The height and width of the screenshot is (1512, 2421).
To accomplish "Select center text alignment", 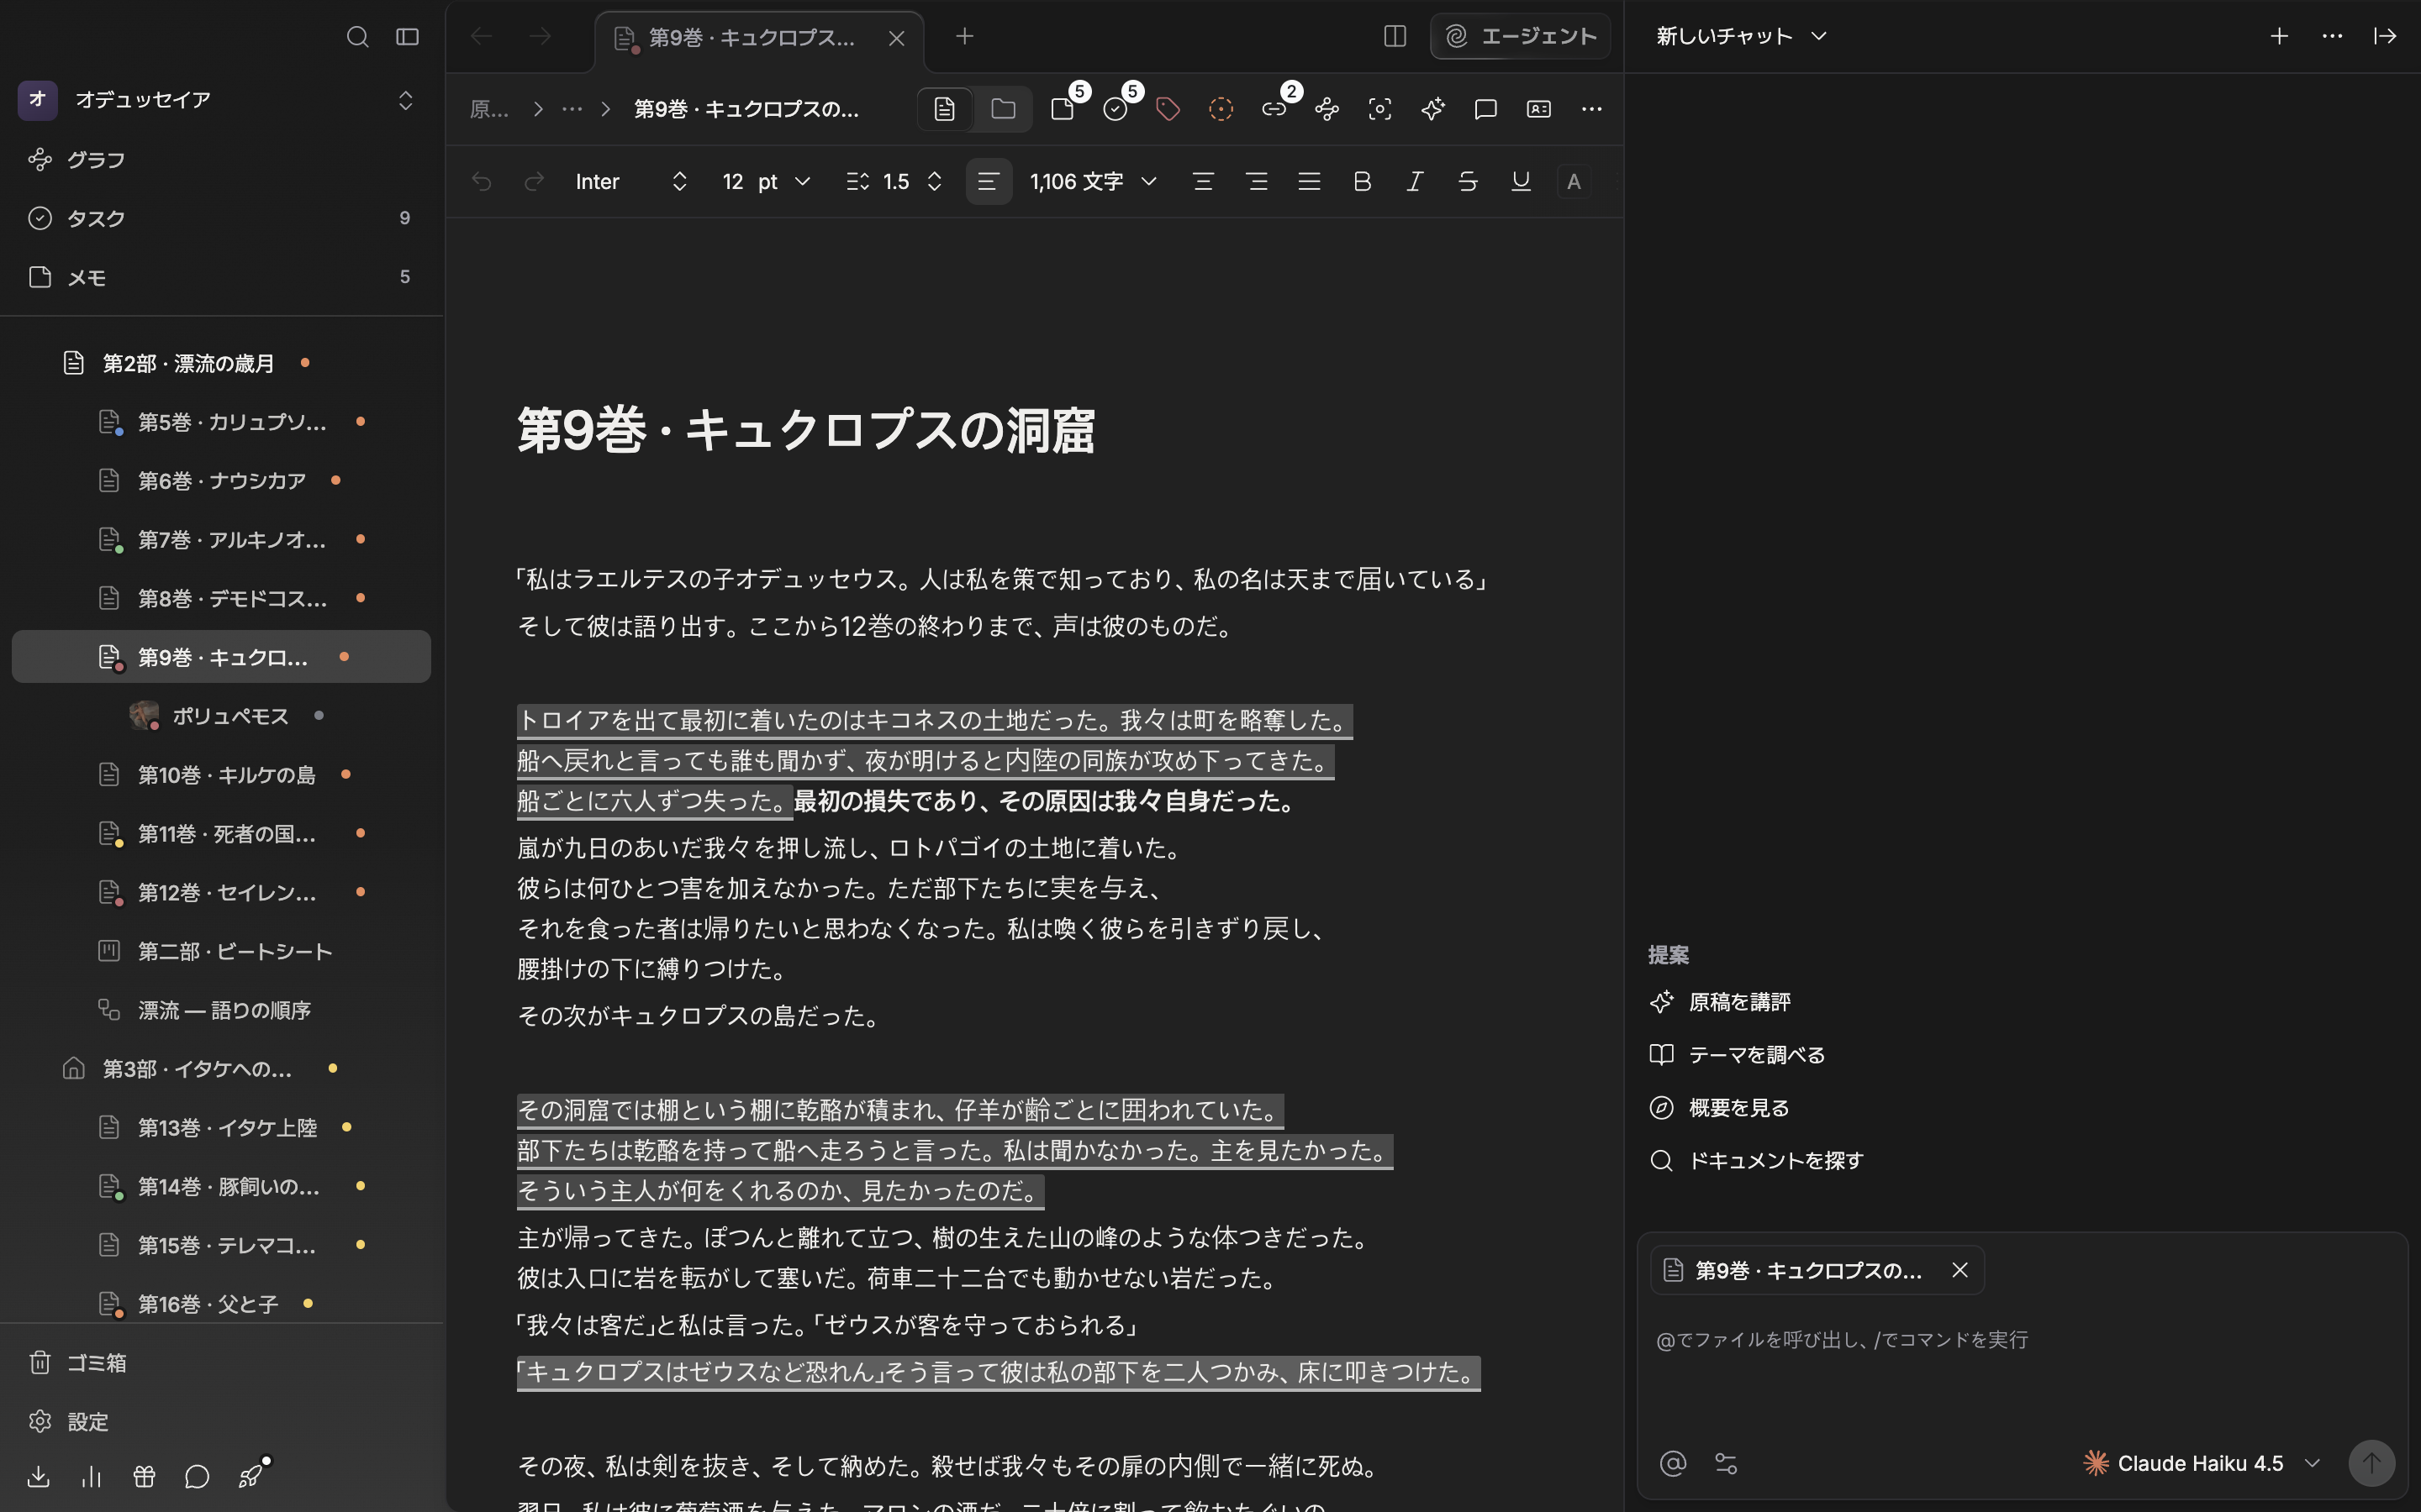I will click(x=1204, y=181).
